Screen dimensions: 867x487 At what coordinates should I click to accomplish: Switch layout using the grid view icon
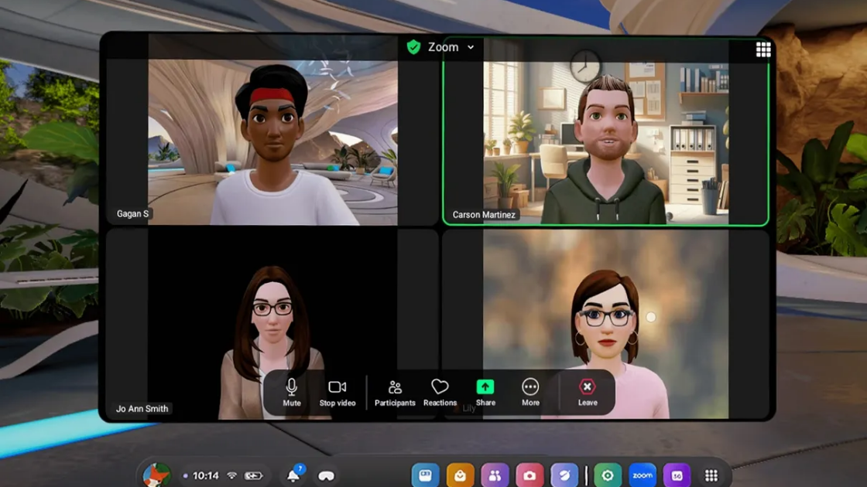coord(763,49)
